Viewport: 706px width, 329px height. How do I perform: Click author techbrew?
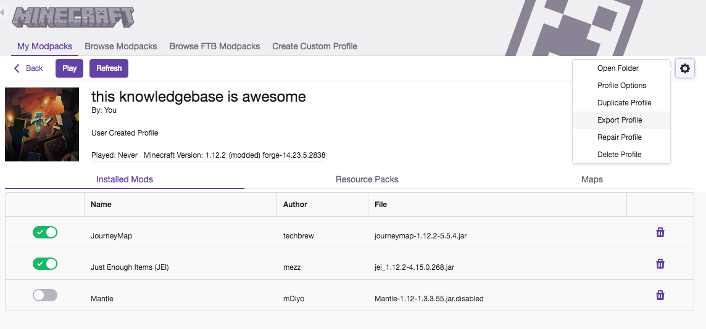[299, 235]
